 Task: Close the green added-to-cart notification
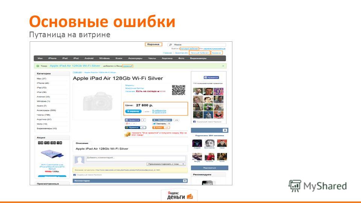point(223,66)
